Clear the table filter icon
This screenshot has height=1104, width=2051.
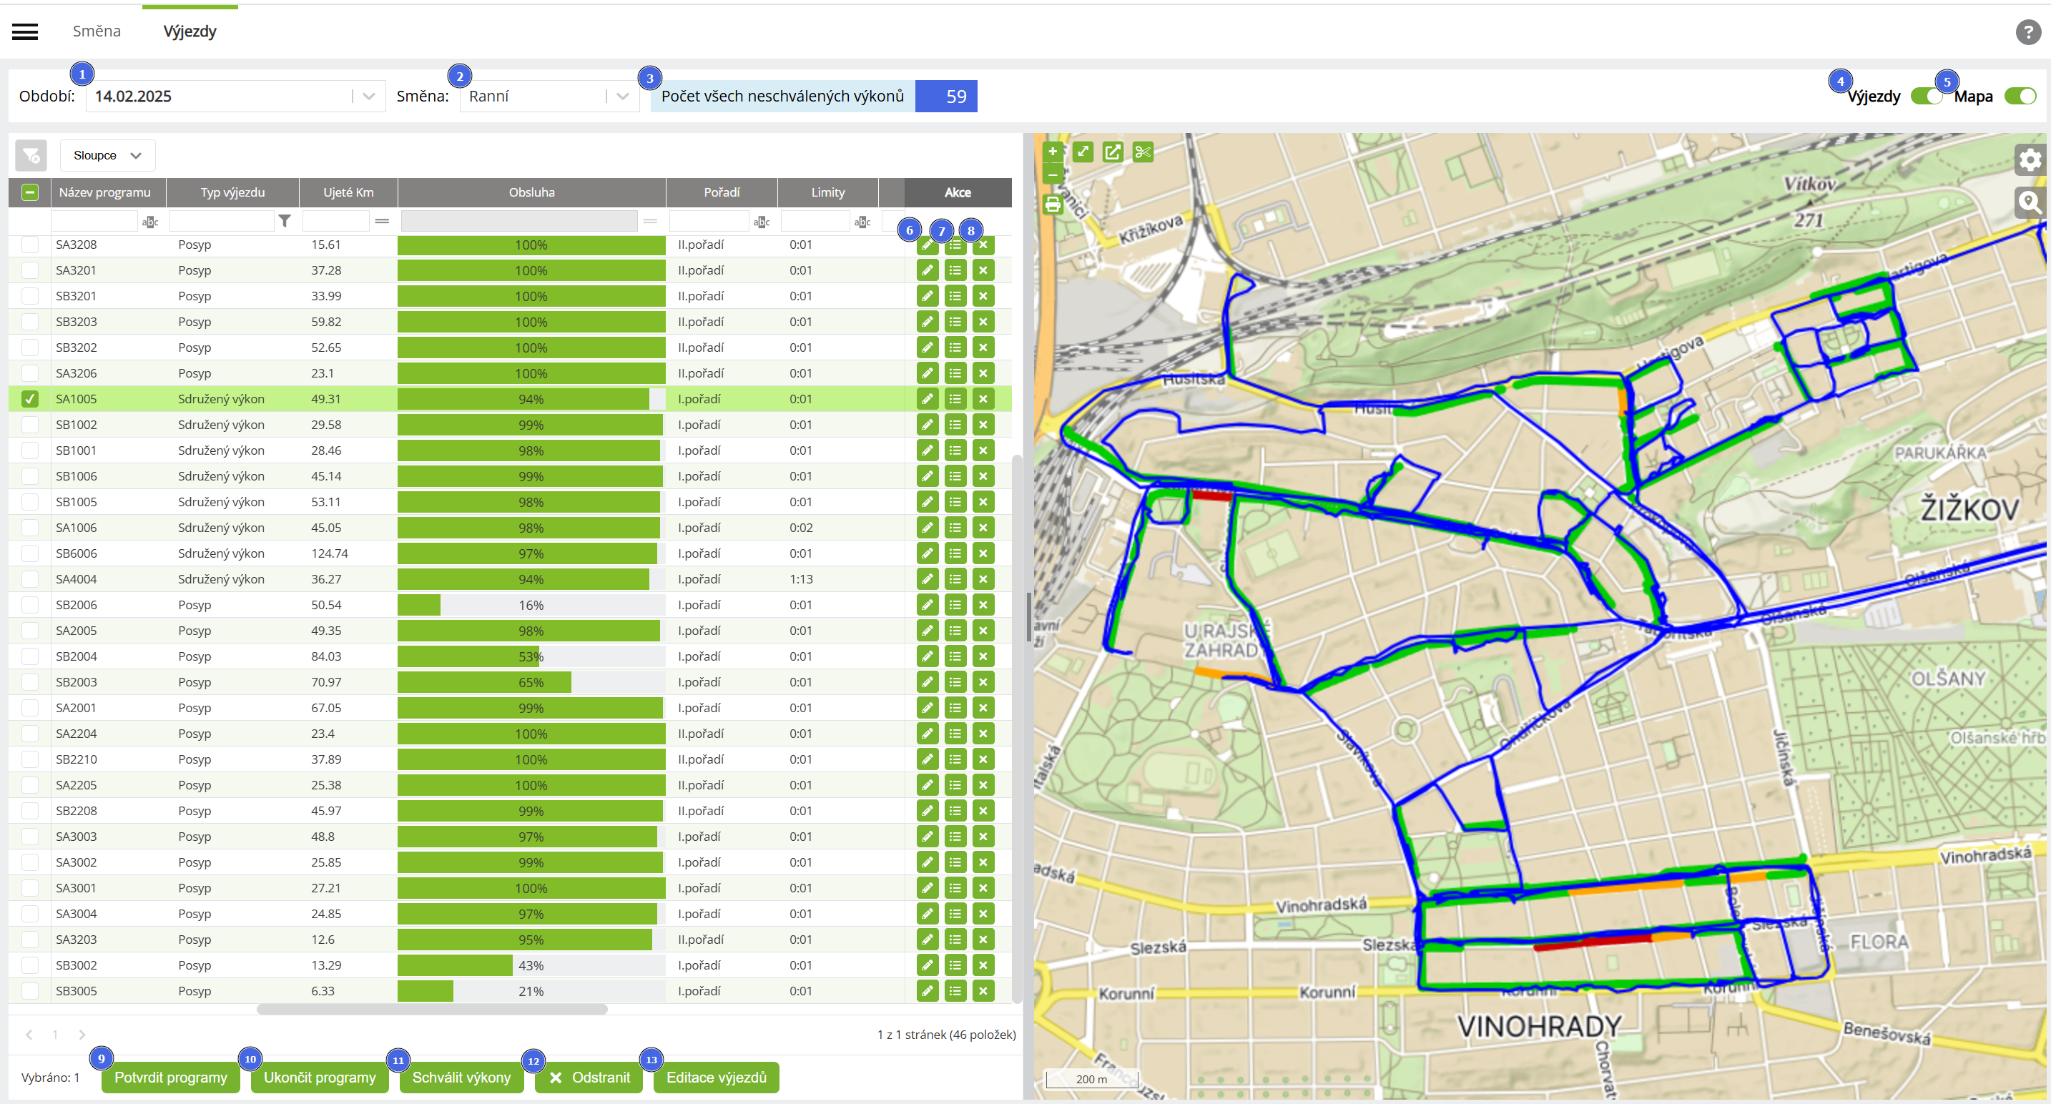click(31, 155)
